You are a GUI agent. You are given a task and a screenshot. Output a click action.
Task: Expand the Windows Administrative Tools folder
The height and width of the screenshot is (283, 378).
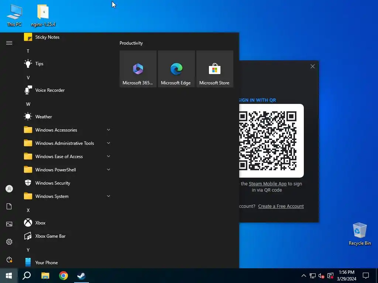point(67,143)
